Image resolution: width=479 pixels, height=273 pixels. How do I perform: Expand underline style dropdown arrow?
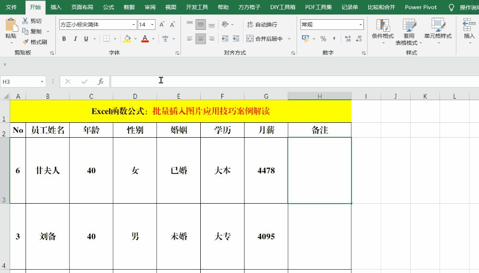click(94, 39)
